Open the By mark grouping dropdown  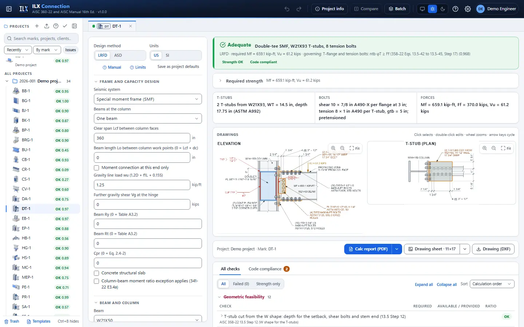coord(47,50)
